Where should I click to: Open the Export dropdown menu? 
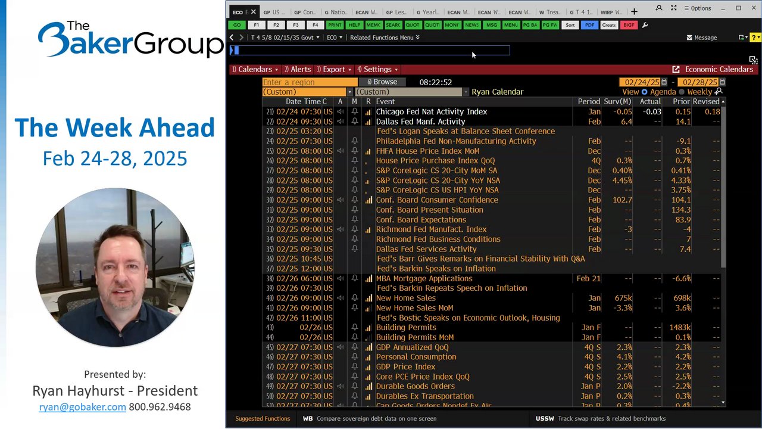pyautogui.click(x=333, y=70)
